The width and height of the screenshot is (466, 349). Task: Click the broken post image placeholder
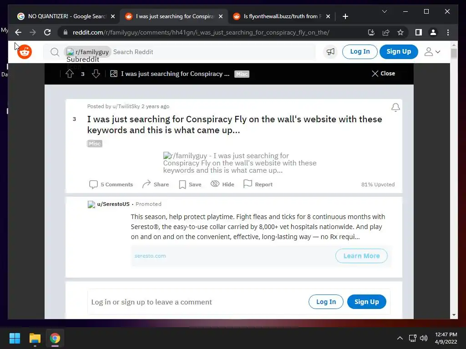239,163
